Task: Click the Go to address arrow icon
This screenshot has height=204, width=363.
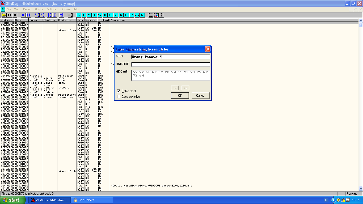Action: click(x=70, y=15)
